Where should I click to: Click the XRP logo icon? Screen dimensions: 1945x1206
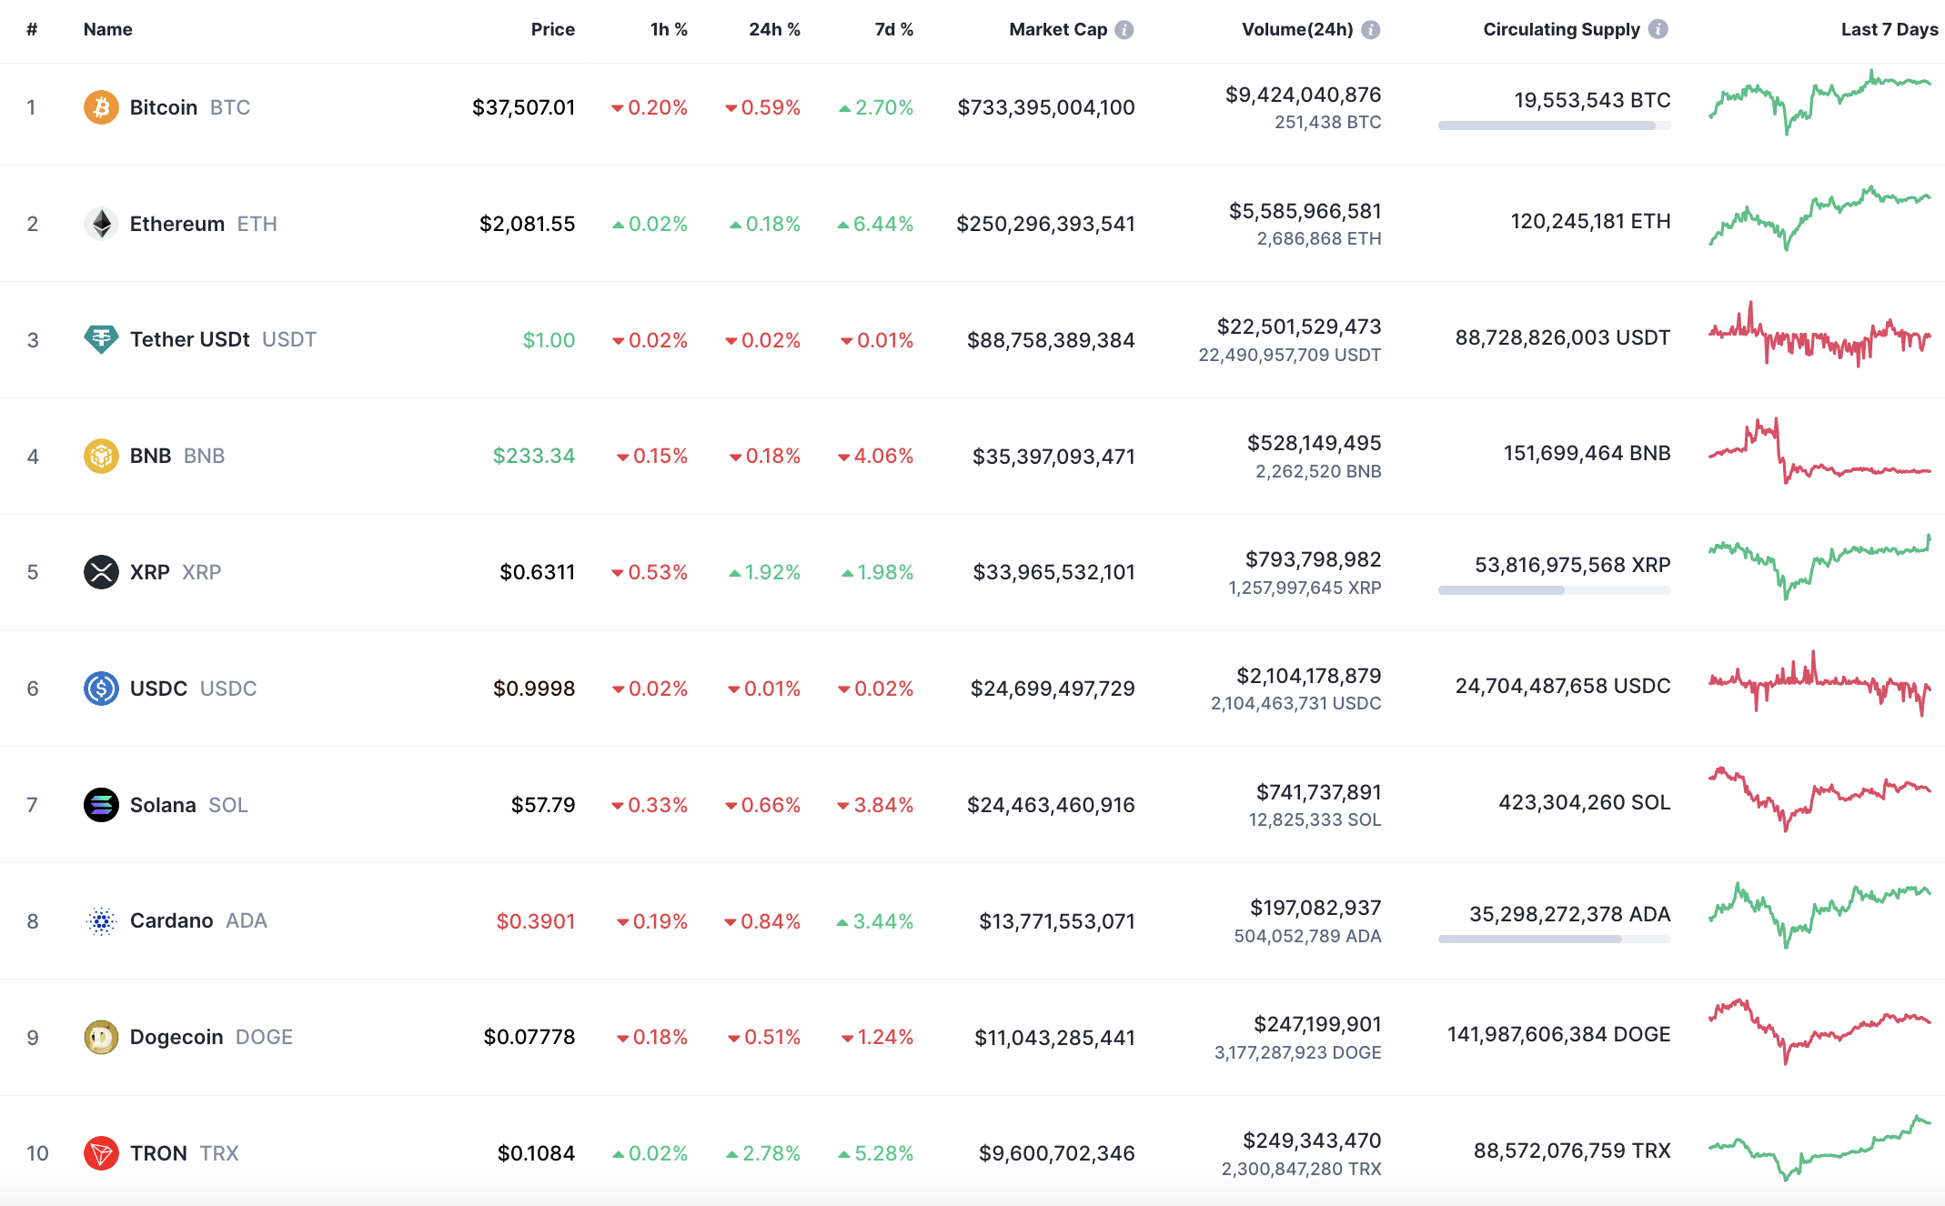(x=101, y=572)
